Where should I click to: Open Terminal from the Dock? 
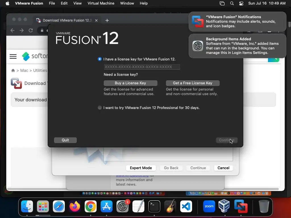click(154, 206)
